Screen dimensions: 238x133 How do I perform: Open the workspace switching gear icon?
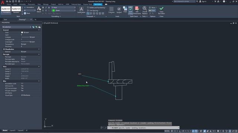click(218, 131)
